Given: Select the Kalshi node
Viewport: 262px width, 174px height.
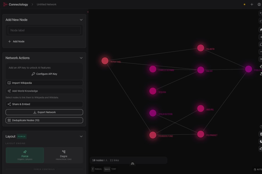Looking at the screenshot, I should pos(201,70).
